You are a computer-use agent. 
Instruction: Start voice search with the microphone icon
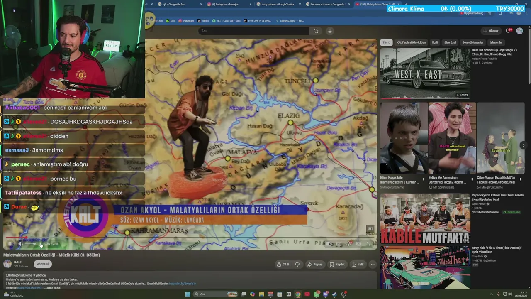(x=330, y=31)
